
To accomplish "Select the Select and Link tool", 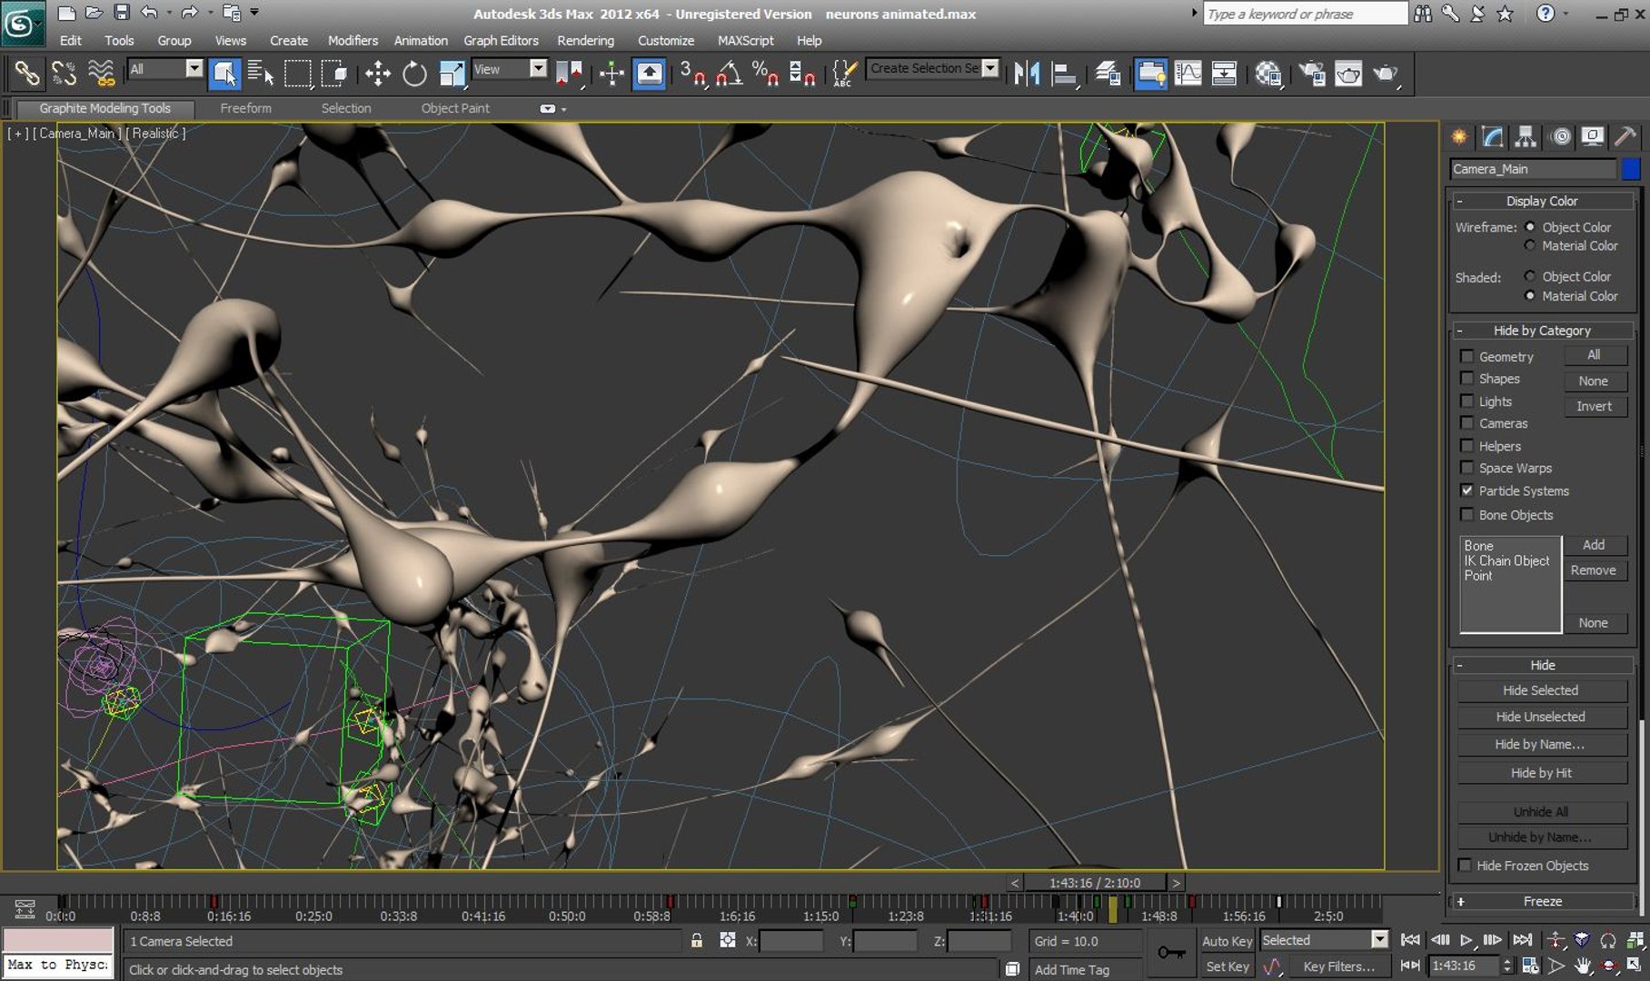I will (x=26, y=73).
